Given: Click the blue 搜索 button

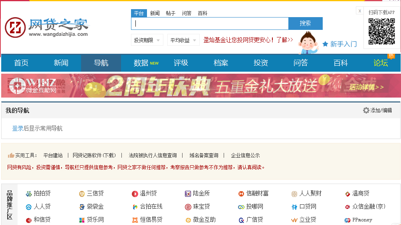Looking at the screenshot, I should [x=306, y=23].
